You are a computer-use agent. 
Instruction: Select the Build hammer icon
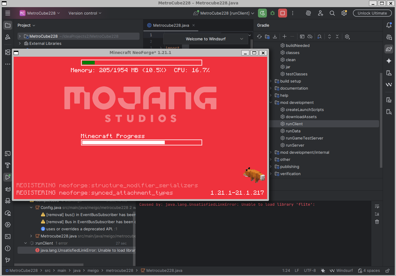pos(7,165)
